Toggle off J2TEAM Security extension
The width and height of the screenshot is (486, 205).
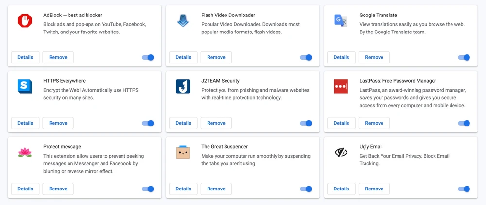tap(306, 123)
